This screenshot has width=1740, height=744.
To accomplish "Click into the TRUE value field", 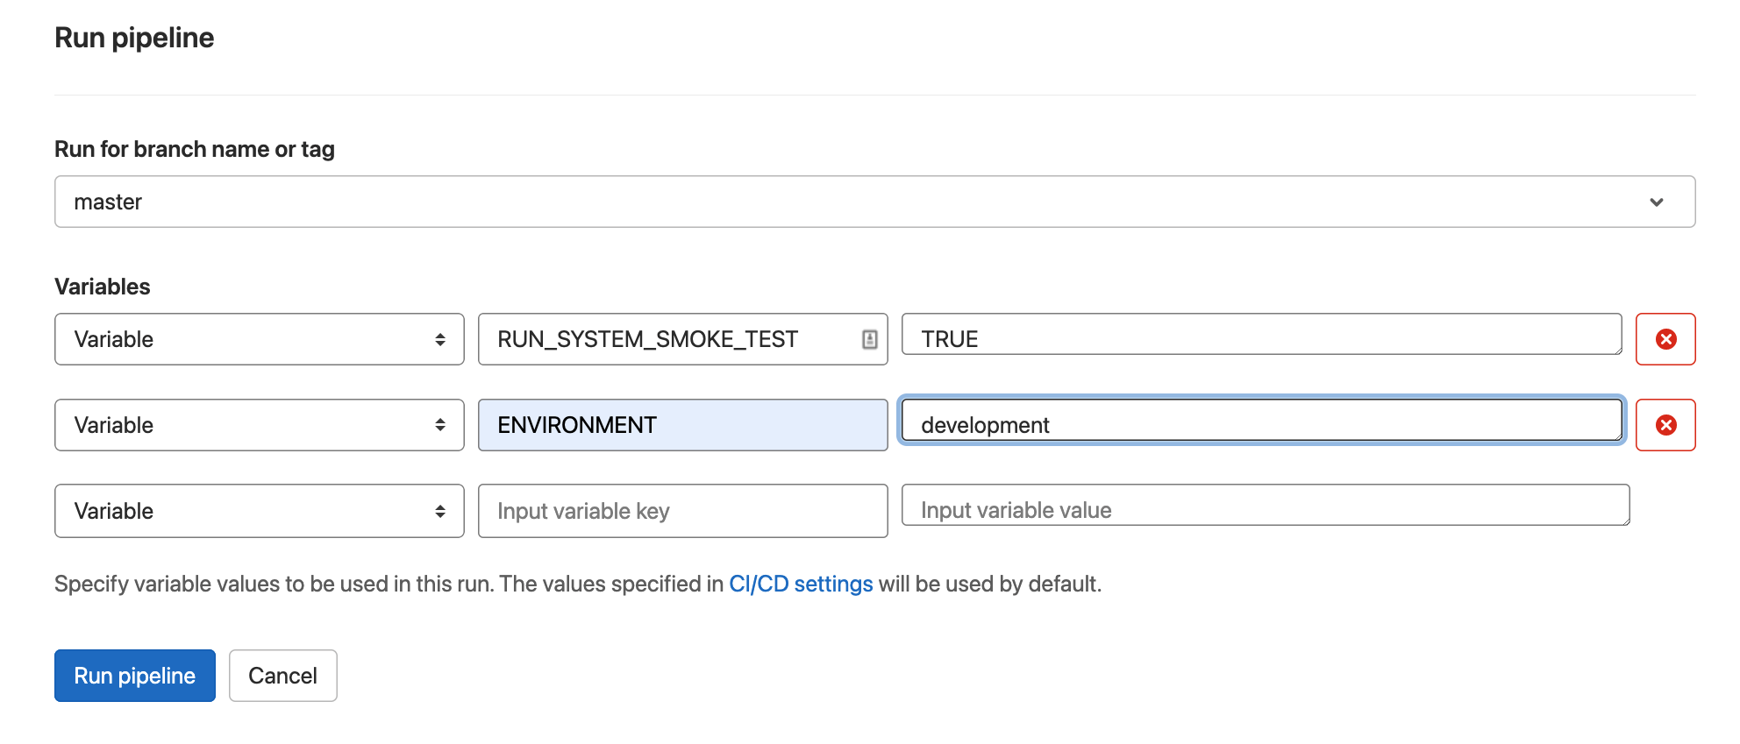I will [x=1261, y=335].
